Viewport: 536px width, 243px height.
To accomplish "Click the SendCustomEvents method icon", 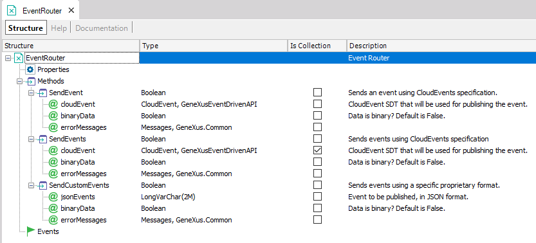I will (42, 186).
